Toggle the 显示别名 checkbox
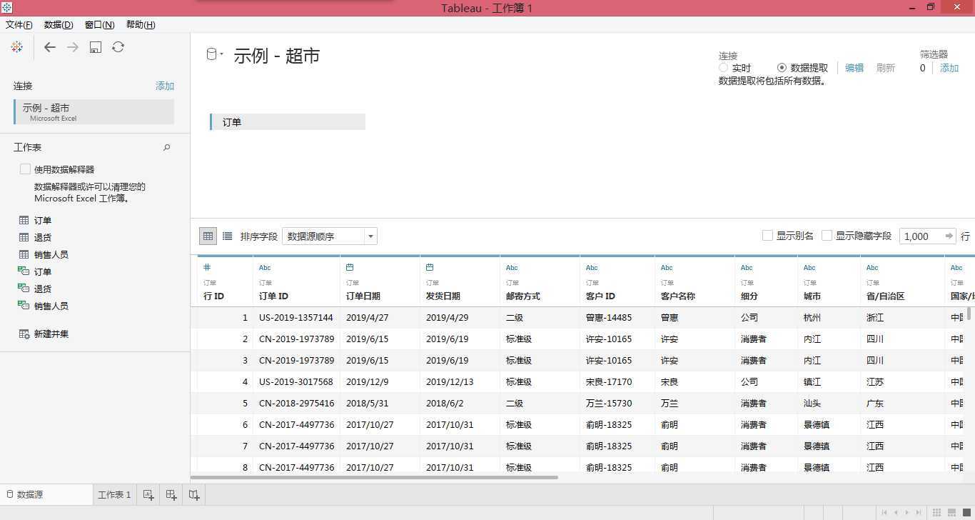Screen dimensions: 975x520 [x=767, y=235]
